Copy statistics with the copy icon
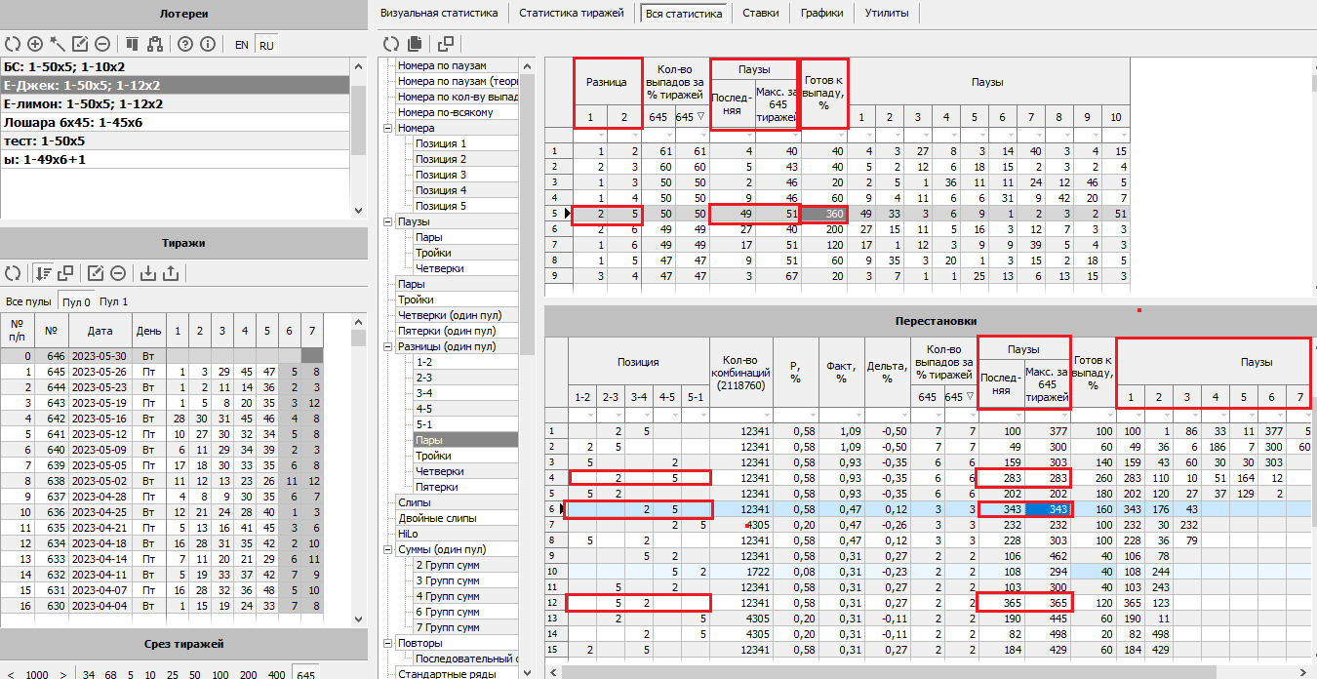This screenshot has width=1317, height=679. 415,43
